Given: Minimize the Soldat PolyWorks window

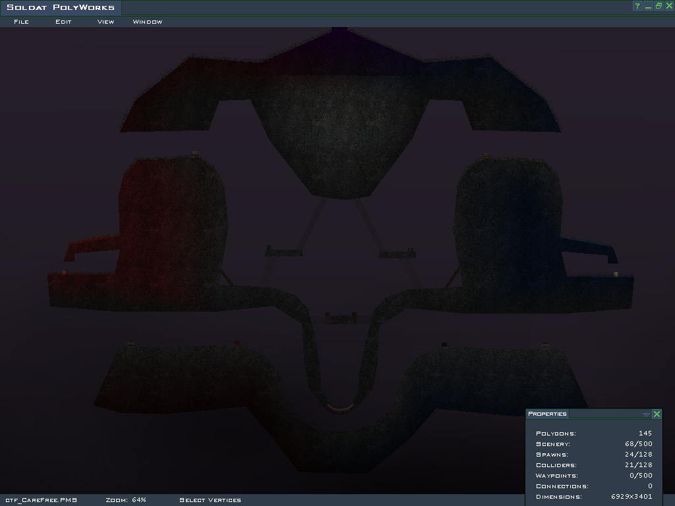Looking at the screenshot, I should pyautogui.click(x=648, y=6).
